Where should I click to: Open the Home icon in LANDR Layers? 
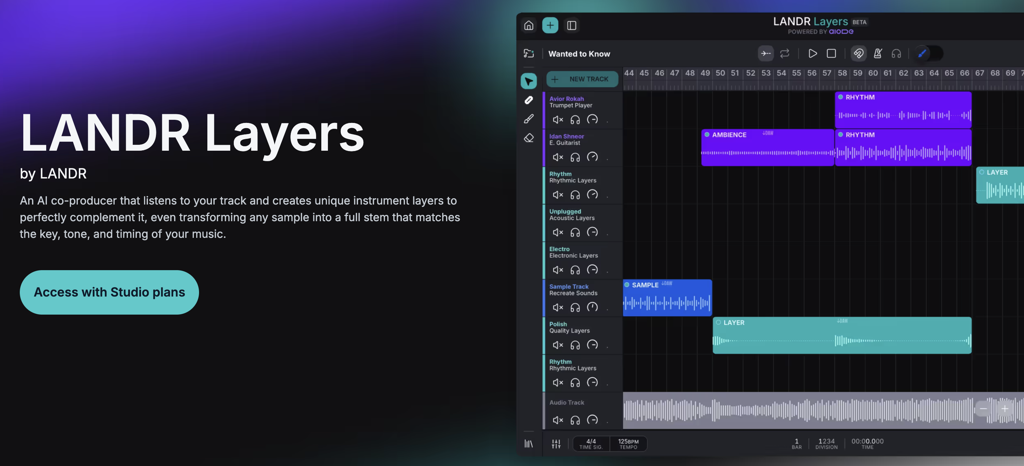coord(528,25)
